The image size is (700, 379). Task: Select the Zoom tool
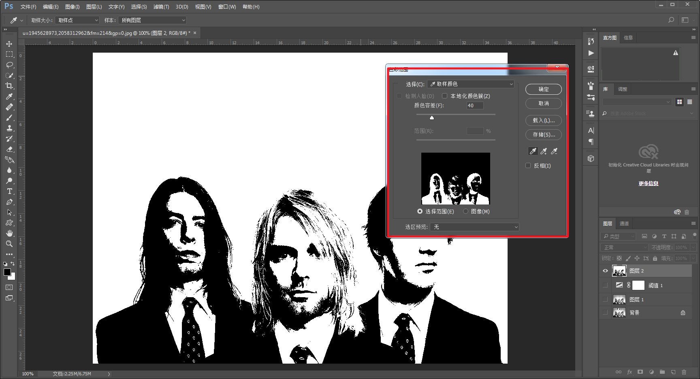pyautogui.click(x=9, y=244)
